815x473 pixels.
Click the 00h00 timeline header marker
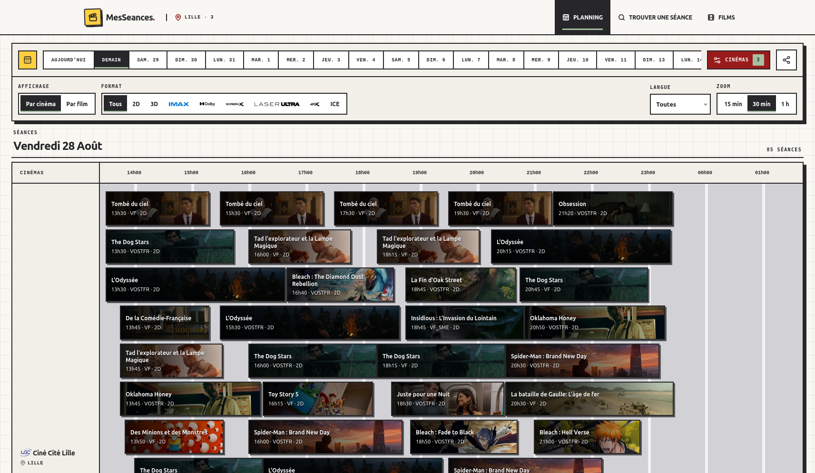(x=705, y=173)
